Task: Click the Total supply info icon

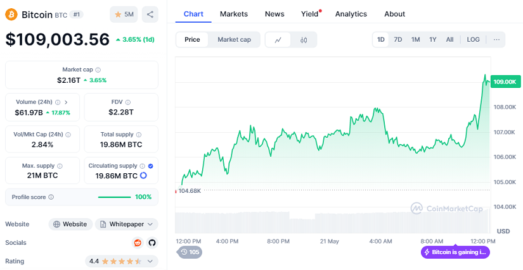Action: [139, 135]
